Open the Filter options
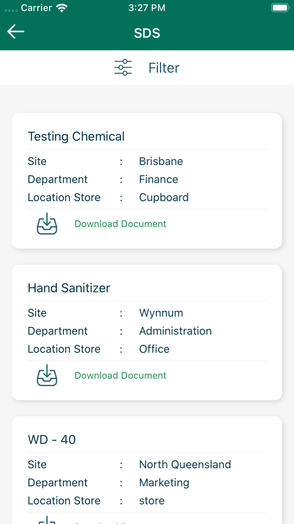The image size is (294, 524). pos(163,68)
